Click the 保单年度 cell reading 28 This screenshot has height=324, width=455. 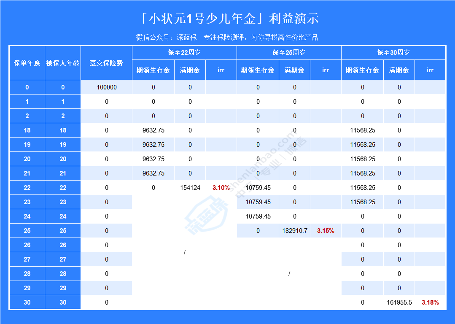pos(27,274)
